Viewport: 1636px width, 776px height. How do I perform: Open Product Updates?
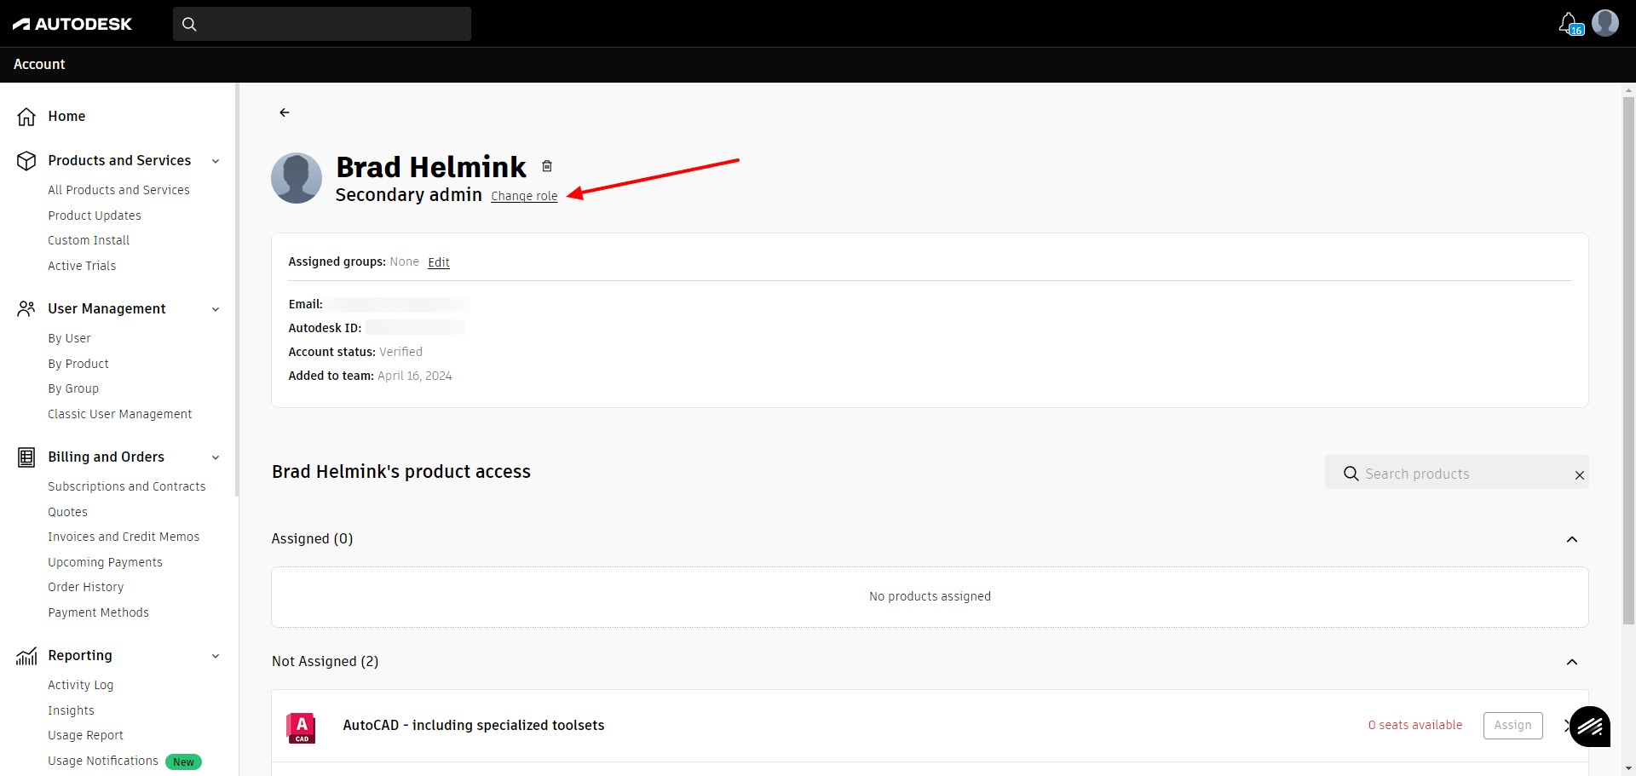click(95, 216)
